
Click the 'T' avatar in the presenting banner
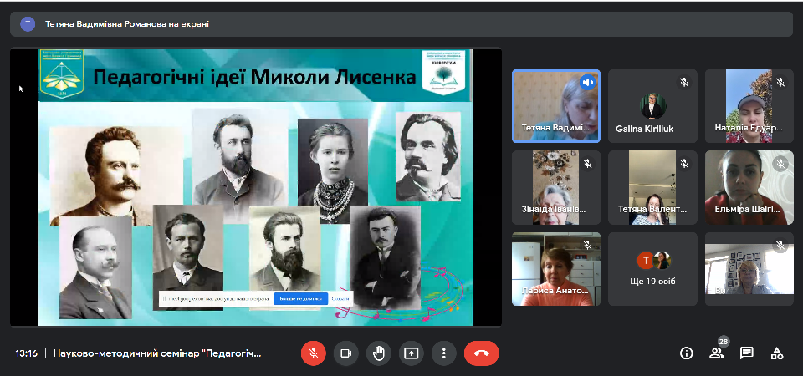[28, 24]
